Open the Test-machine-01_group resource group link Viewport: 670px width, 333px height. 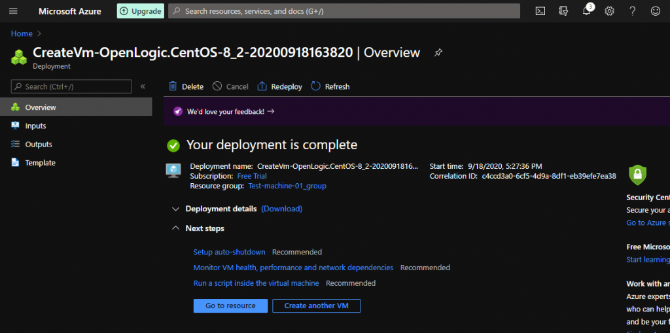coord(287,186)
